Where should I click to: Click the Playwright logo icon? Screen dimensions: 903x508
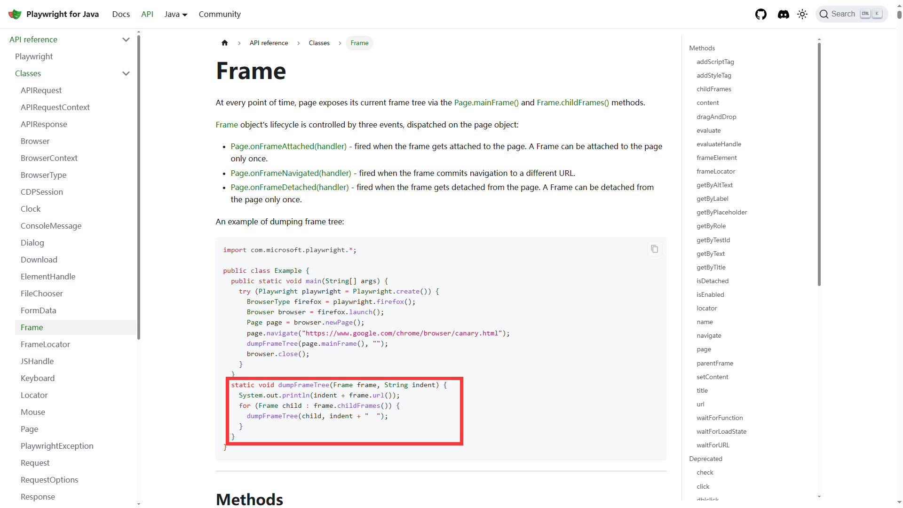coord(15,14)
